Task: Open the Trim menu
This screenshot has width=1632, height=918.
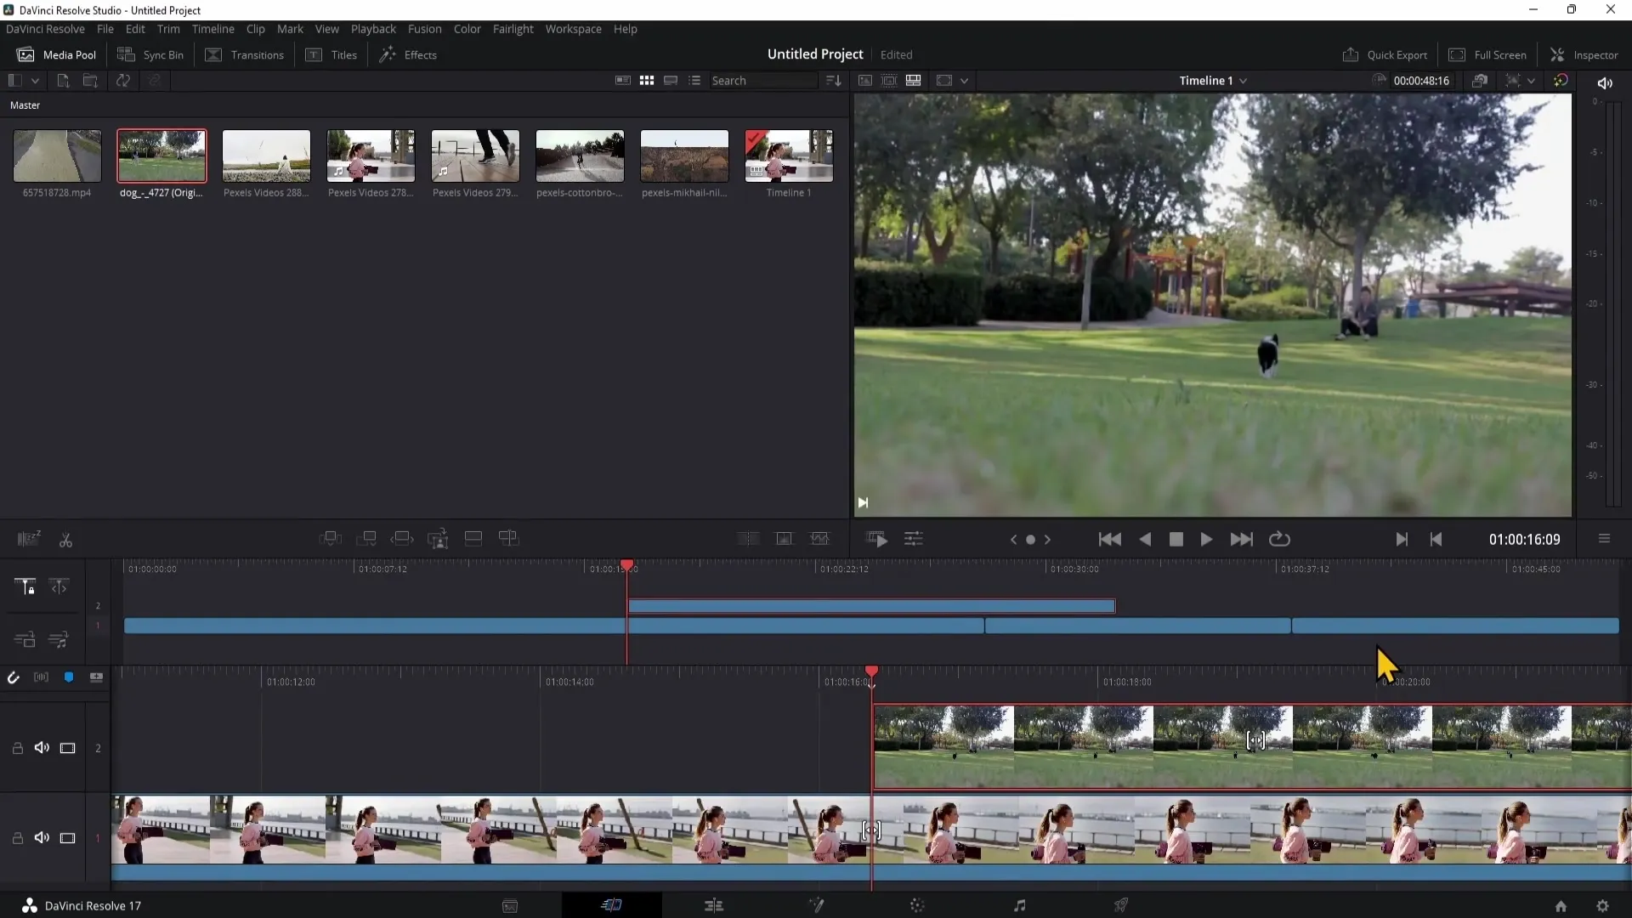Action: tap(168, 29)
